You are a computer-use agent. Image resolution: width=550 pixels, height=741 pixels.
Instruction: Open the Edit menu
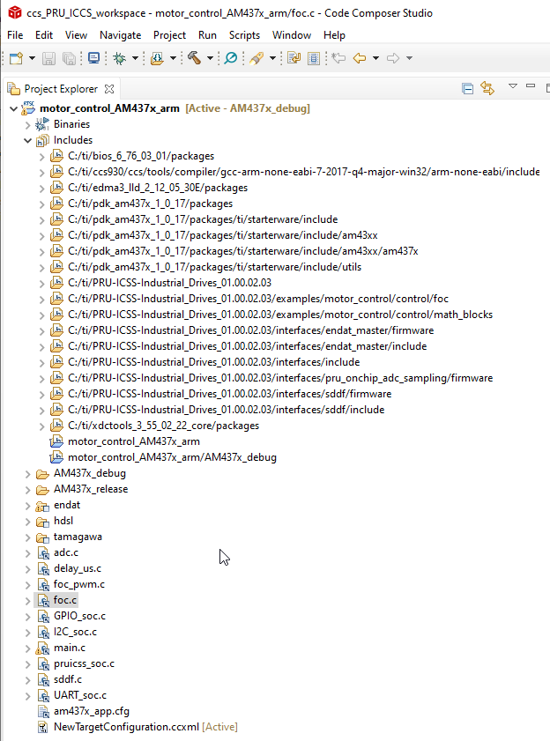click(x=44, y=35)
